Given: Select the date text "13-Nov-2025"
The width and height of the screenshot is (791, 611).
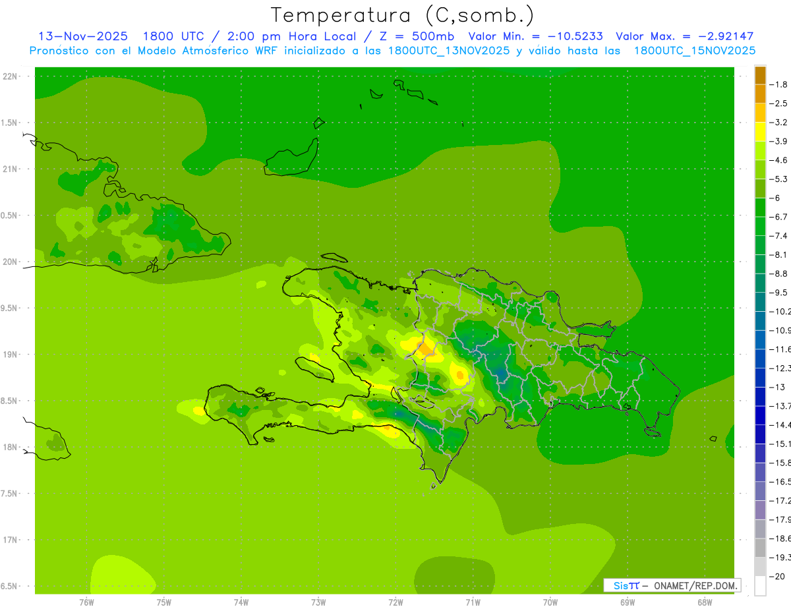Looking at the screenshot, I should [83, 36].
